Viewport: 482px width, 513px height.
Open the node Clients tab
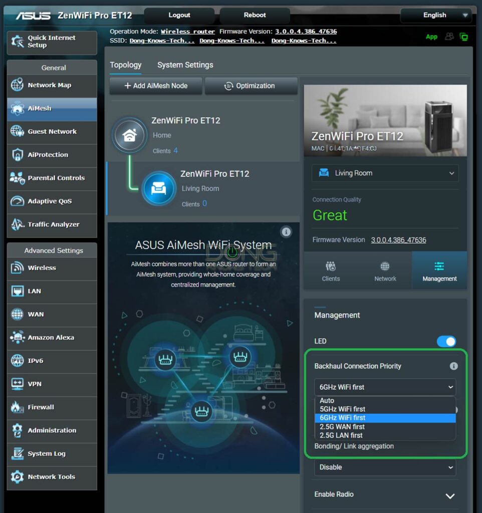pyautogui.click(x=331, y=271)
